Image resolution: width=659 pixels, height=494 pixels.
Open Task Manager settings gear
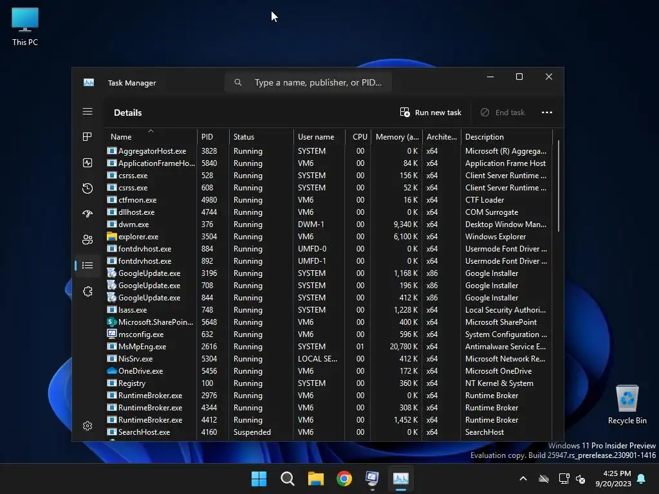coord(88,426)
